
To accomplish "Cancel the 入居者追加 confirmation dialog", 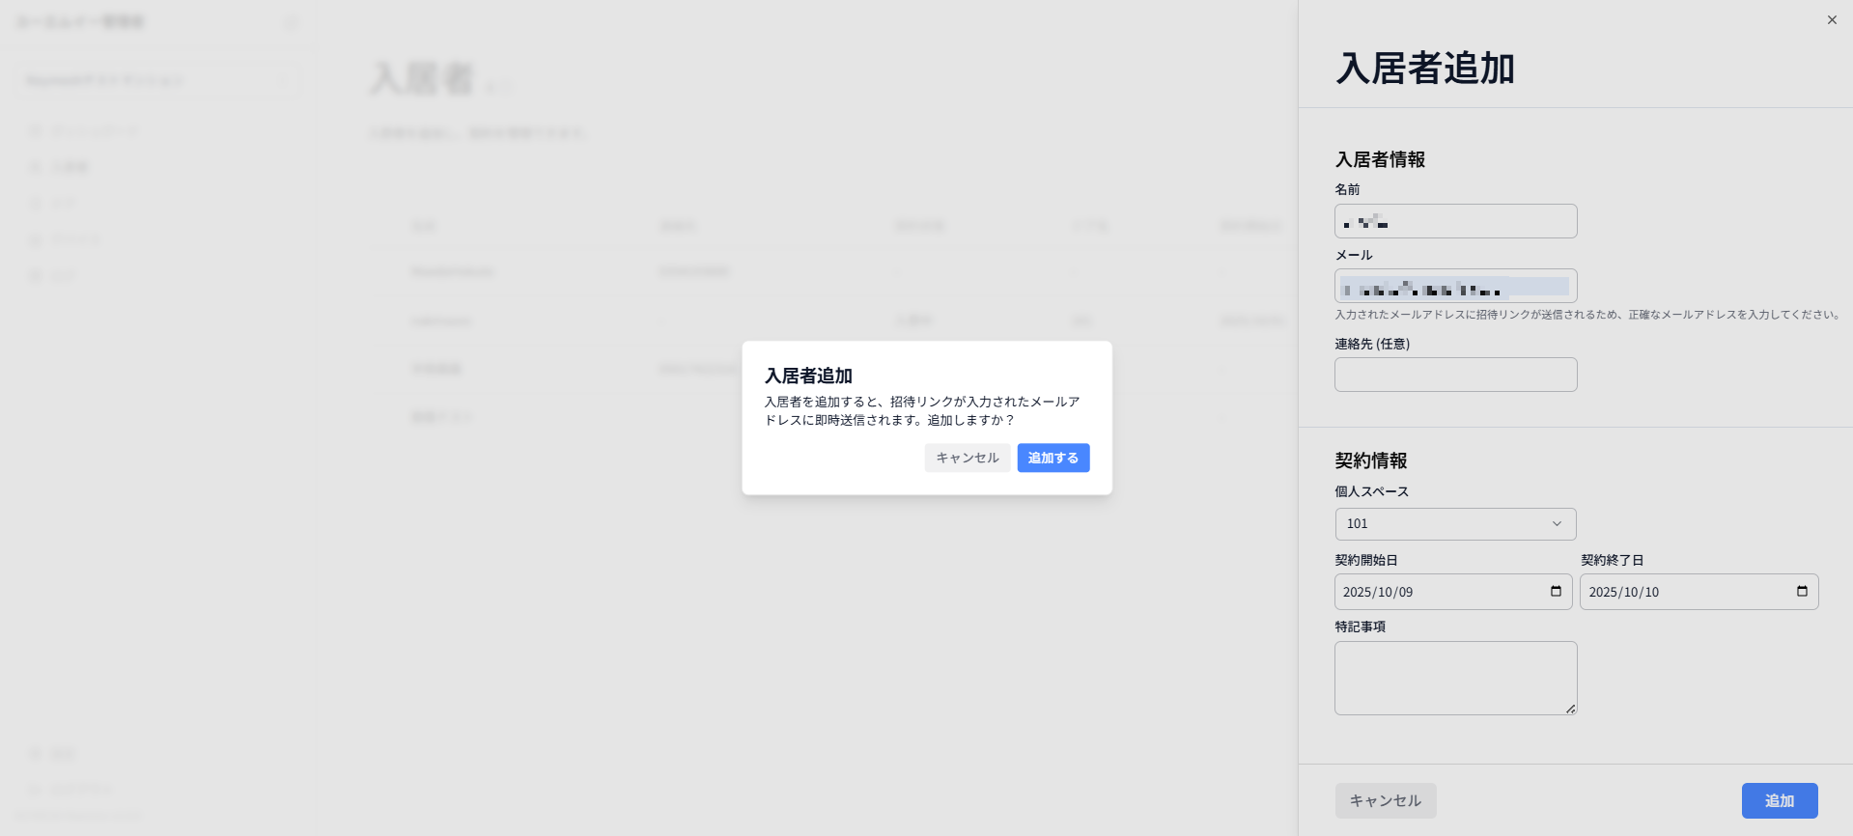I will (x=968, y=458).
